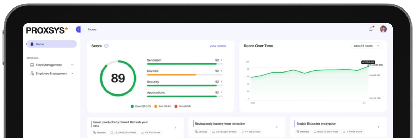Click the + 8 WEX score tag
The width and height of the screenshot is (415, 138).
150,132
